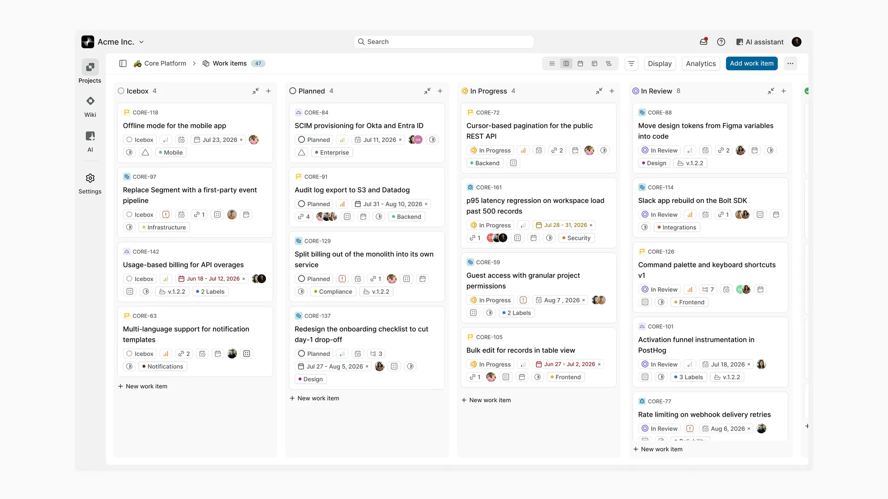The width and height of the screenshot is (888, 499).
Task: Open the Acme Inc. workspace dropdown
Action: click(113, 42)
